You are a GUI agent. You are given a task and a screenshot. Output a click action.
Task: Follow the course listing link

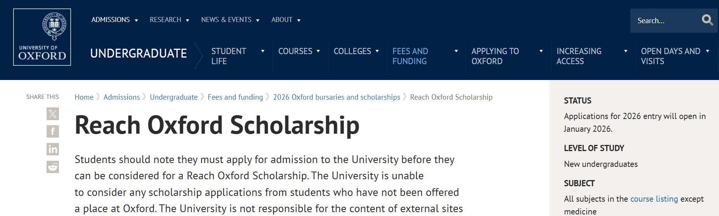[654, 199]
